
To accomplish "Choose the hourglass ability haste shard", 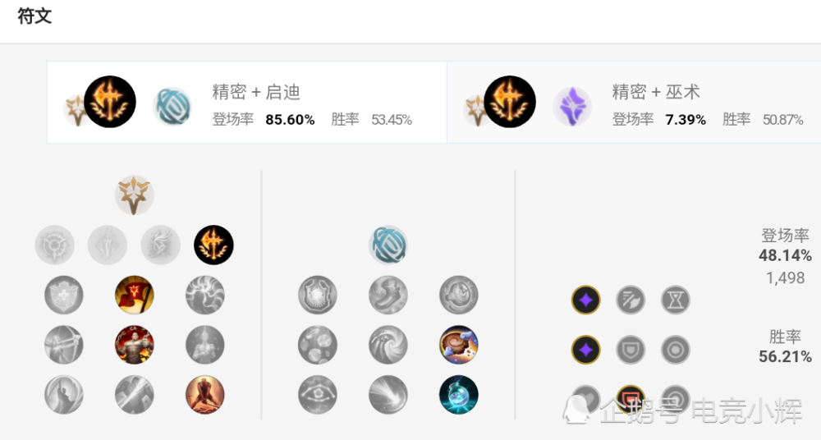I will (676, 300).
